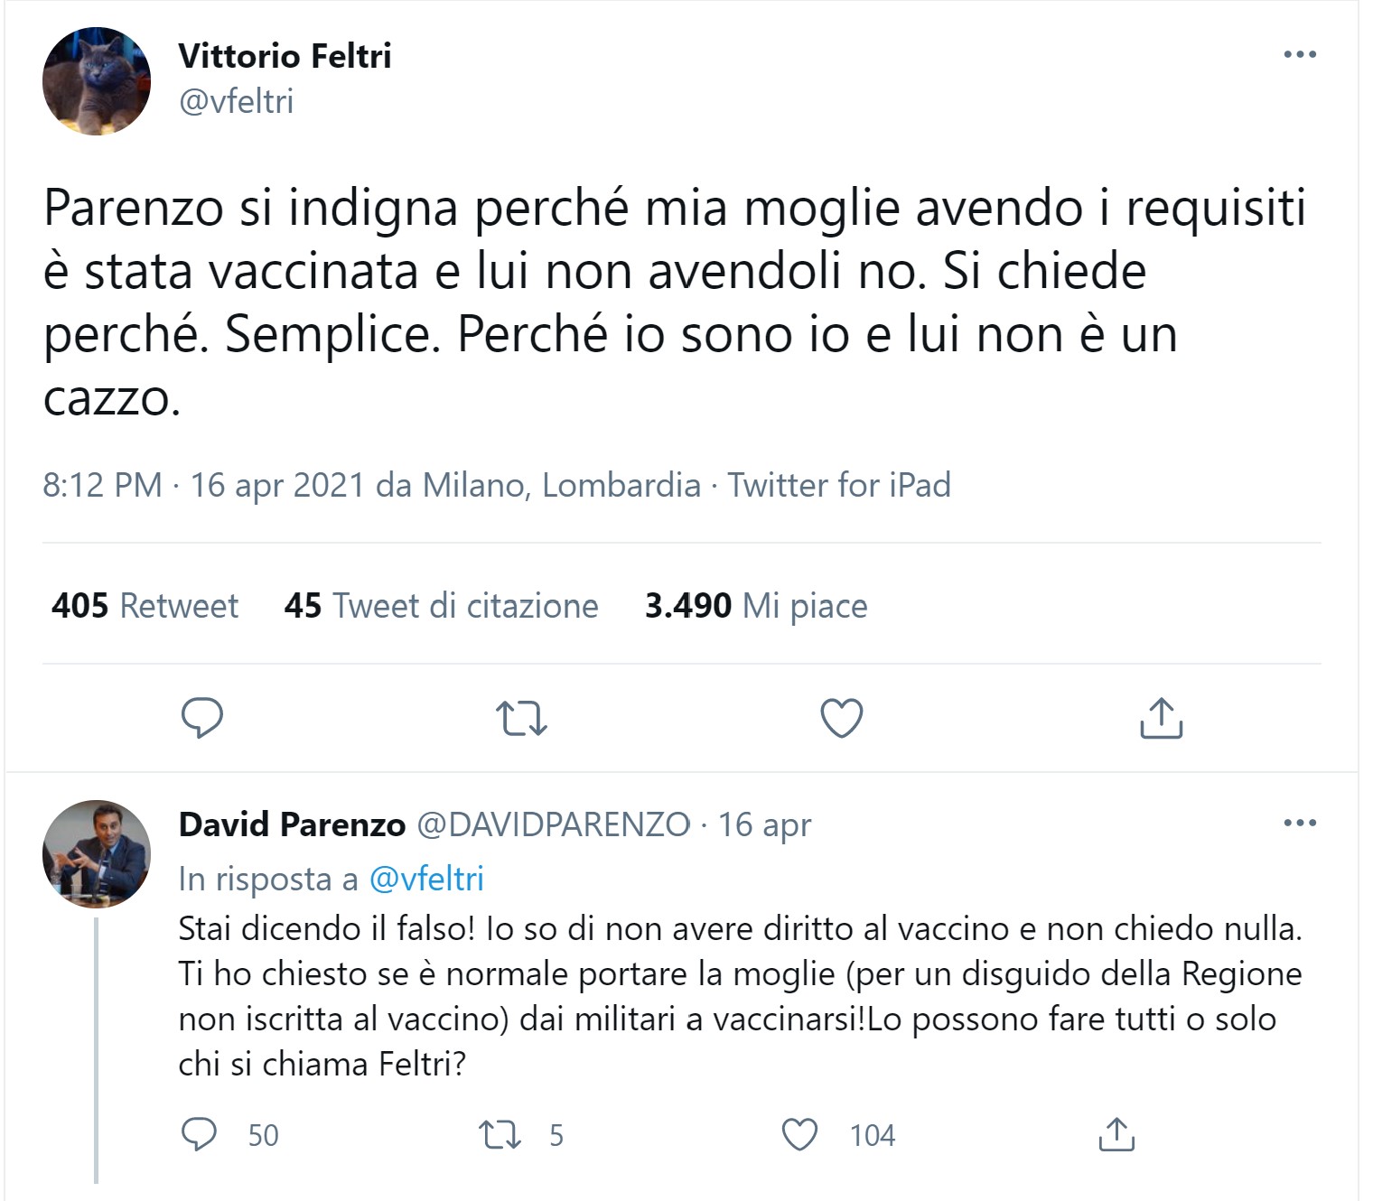Retweet the main Feltri tweet

pos(521,718)
